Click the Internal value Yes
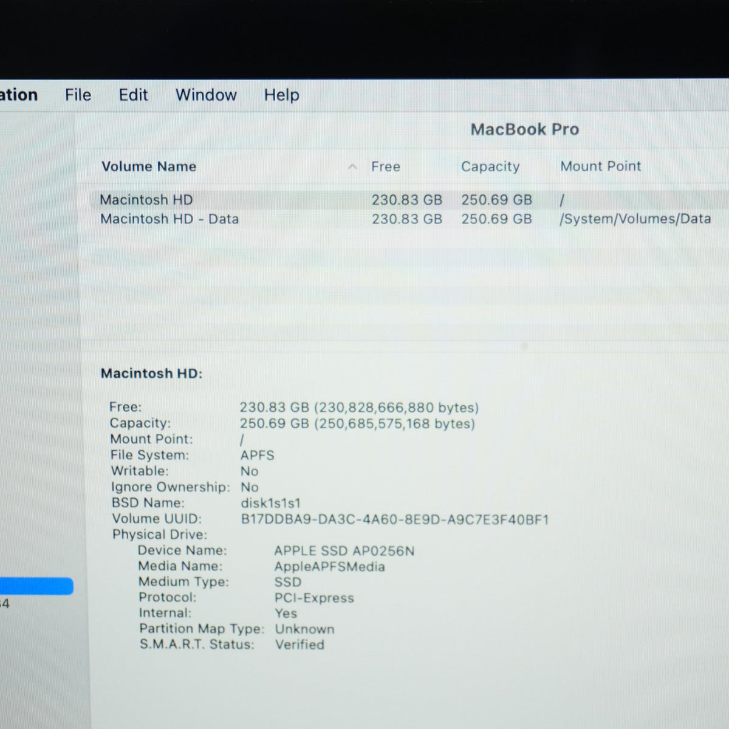The width and height of the screenshot is (729, 729). click(286, 614)
